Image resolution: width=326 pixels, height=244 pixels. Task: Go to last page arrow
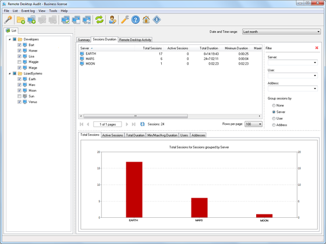[133, 124]
